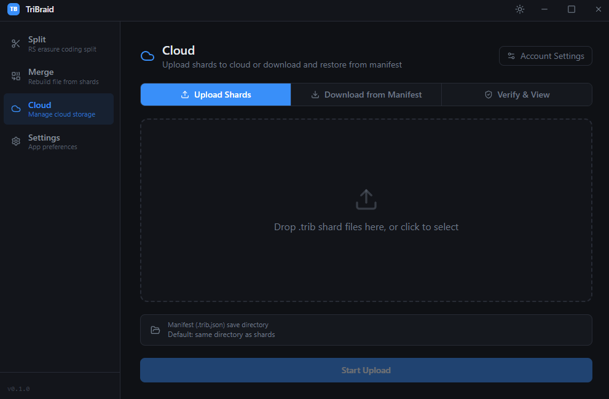Screen dimensions: 609x399
Task: Open the Verify & View tab
Action: 517,95
